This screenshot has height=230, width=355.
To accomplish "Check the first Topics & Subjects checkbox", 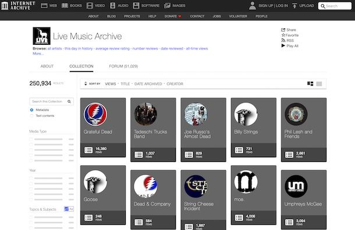I will click(x=31, y=217).
